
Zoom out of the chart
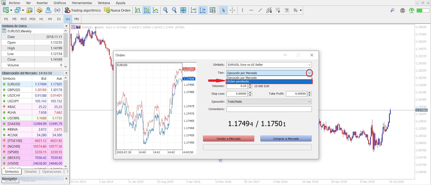point(174,10)
